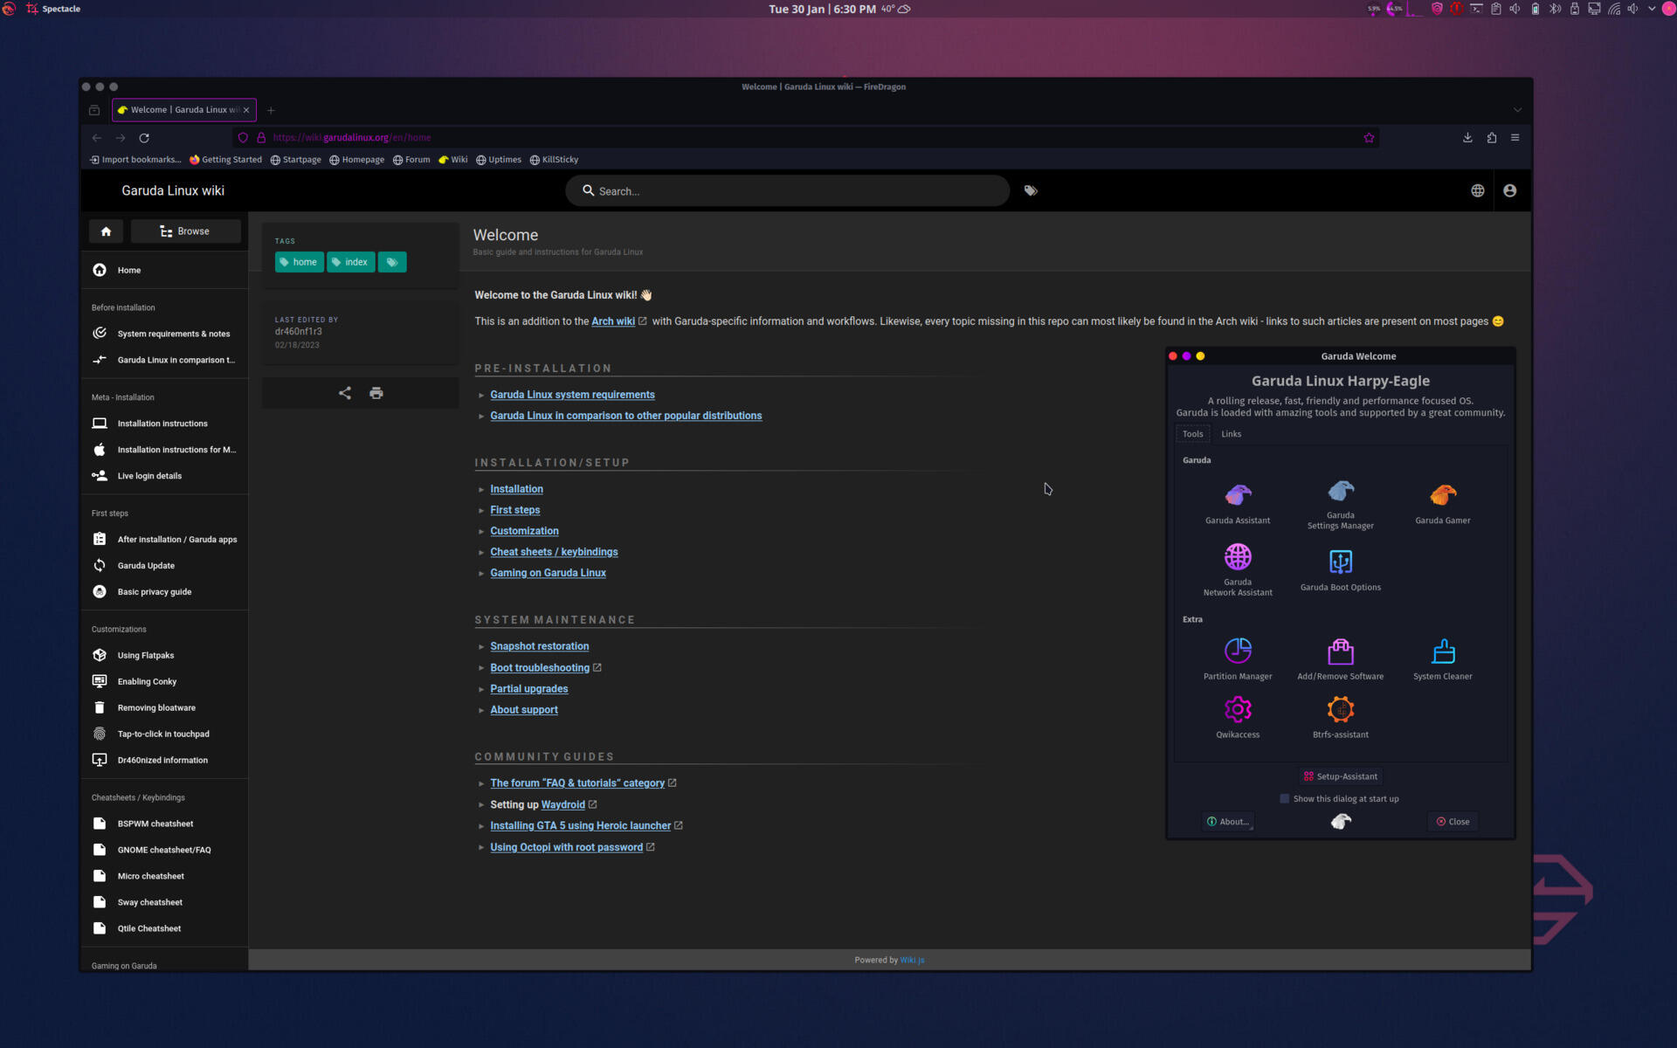The height and width of the screenshot is (1048, 1677).
Task: Reload the browser page
Action: (144, 138)
